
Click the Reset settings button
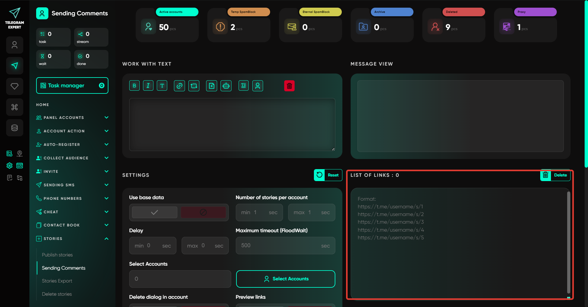tap(328, 175)
